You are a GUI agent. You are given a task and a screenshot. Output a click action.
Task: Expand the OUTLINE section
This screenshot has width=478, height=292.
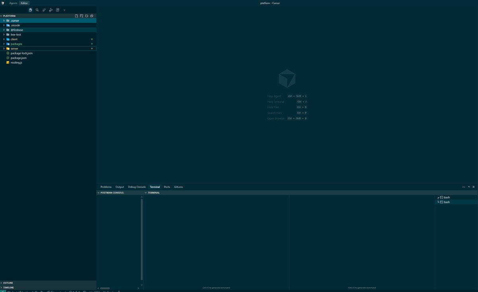click(x=48, y=283)
